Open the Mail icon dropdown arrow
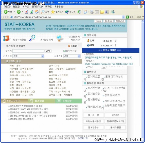 coord(88,12)
